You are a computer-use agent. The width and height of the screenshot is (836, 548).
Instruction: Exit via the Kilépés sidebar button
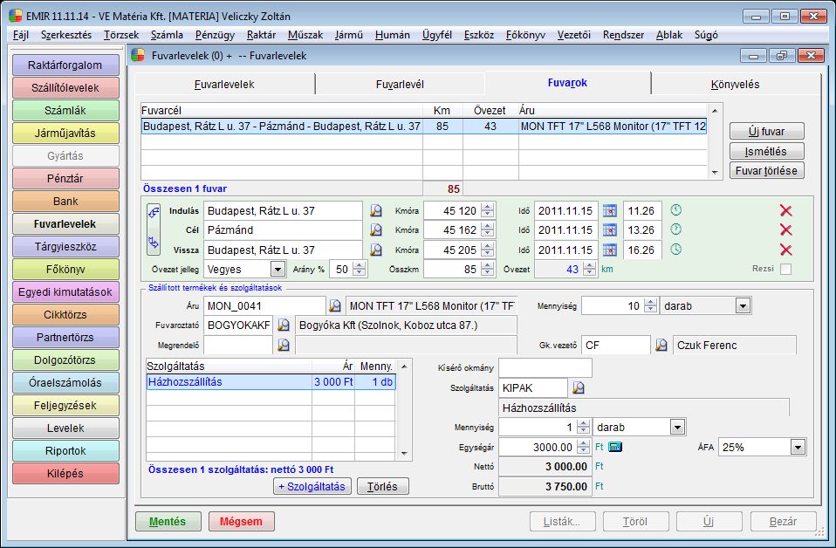(x=65, y=473)
